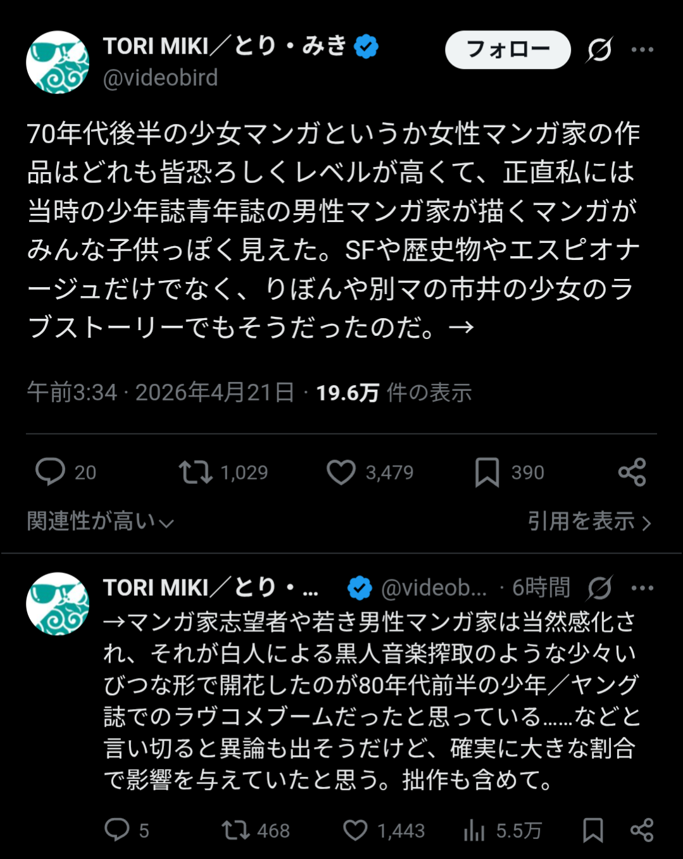Click the フォロー button
Screen dimensions: 683x859
click(508, 49)
